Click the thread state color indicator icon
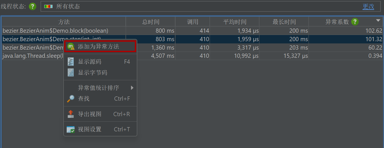384x148 pixels. tap(48, 6)
